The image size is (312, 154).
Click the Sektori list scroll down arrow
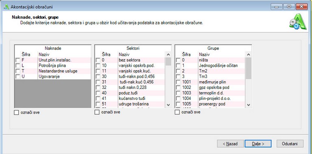tap(168, 105)
